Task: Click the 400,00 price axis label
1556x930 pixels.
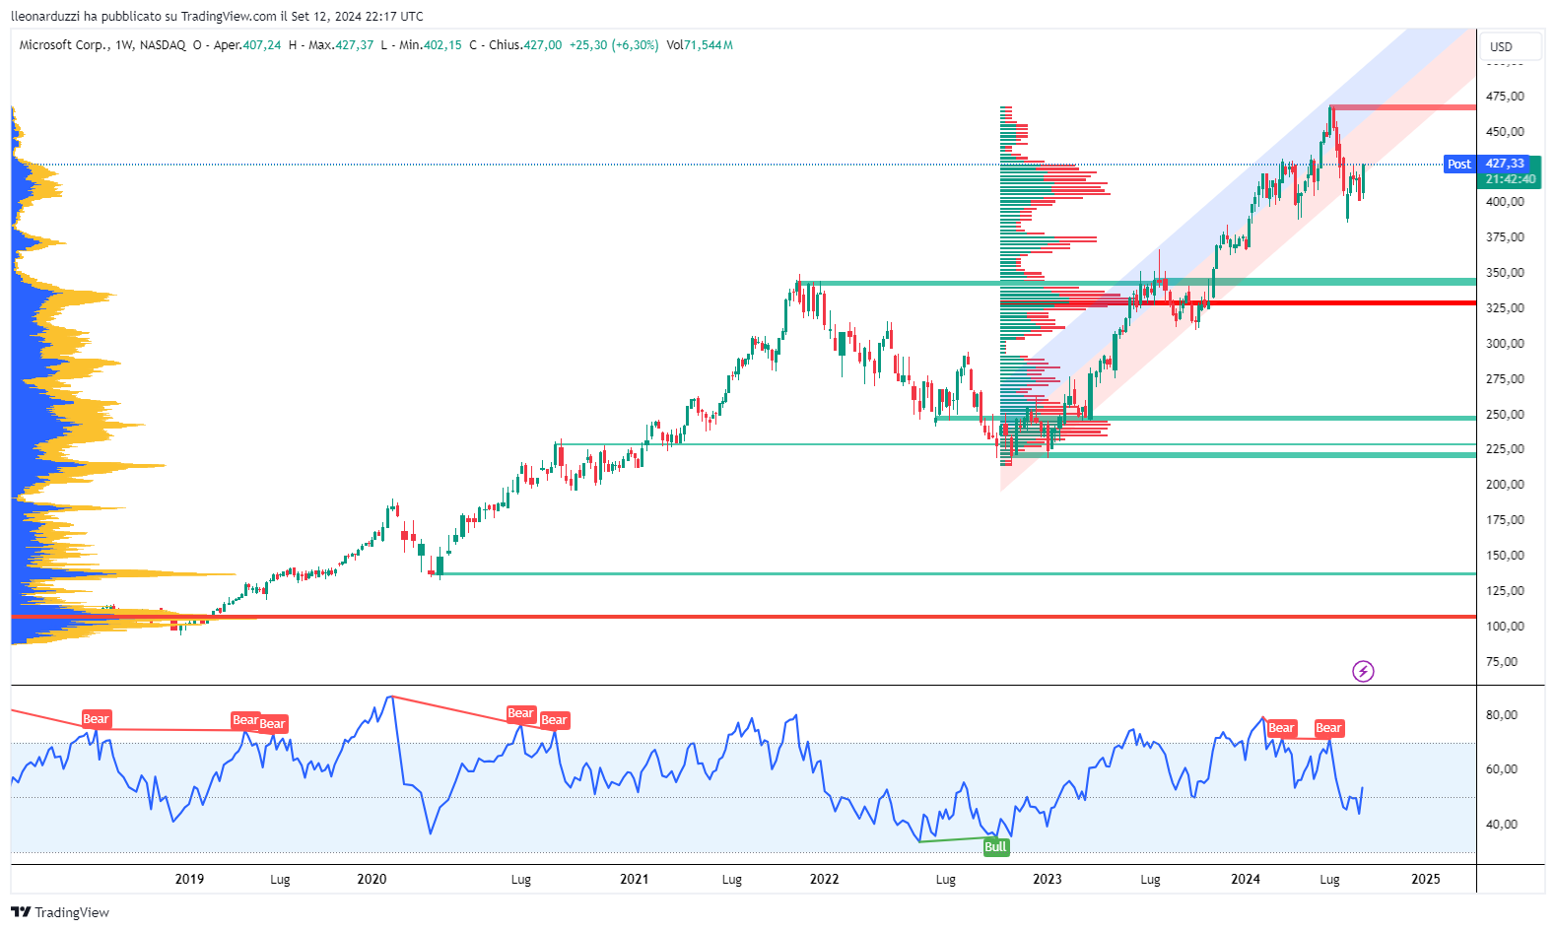Action: [x=1505, y=201]
